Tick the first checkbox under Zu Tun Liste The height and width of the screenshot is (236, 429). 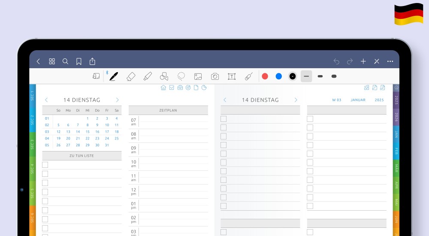pyautogui.click(x=45, y=165)
